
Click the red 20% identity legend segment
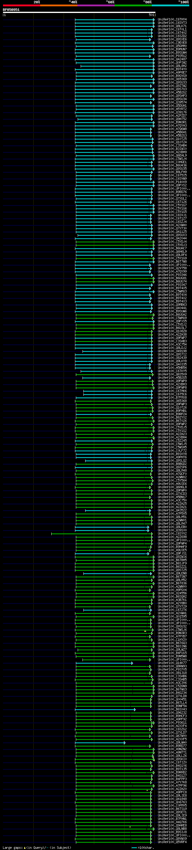21,6
